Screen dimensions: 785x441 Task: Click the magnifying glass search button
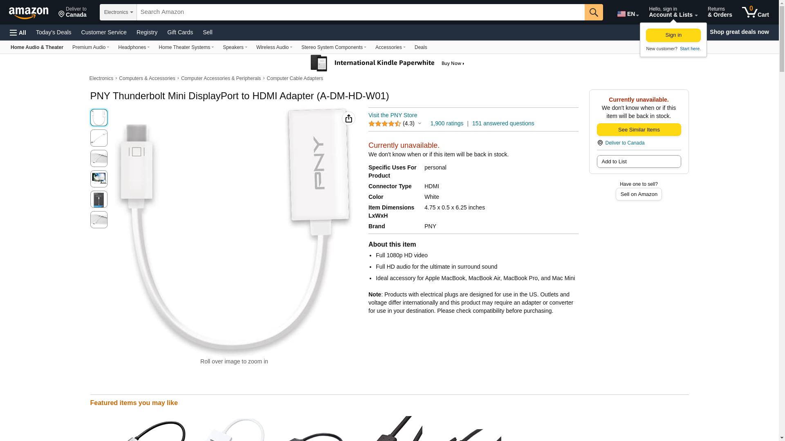[x=594, y=12]
